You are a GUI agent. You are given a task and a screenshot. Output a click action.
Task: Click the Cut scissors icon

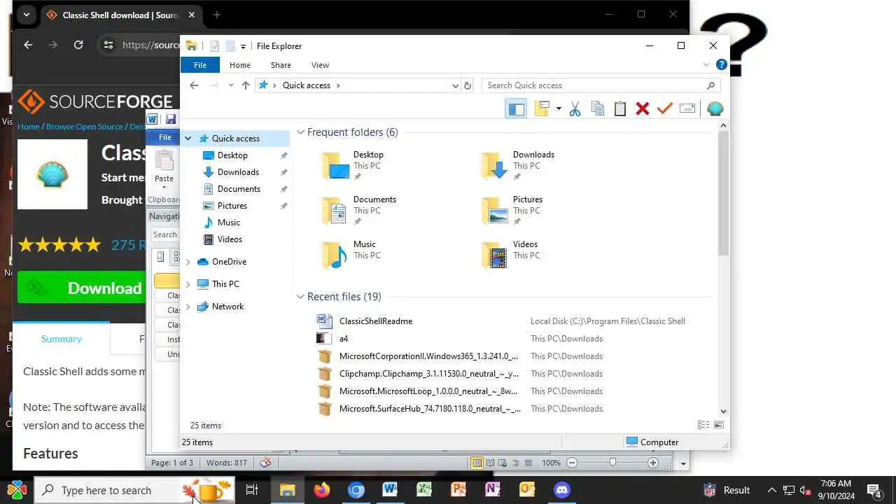coord(575,108)
